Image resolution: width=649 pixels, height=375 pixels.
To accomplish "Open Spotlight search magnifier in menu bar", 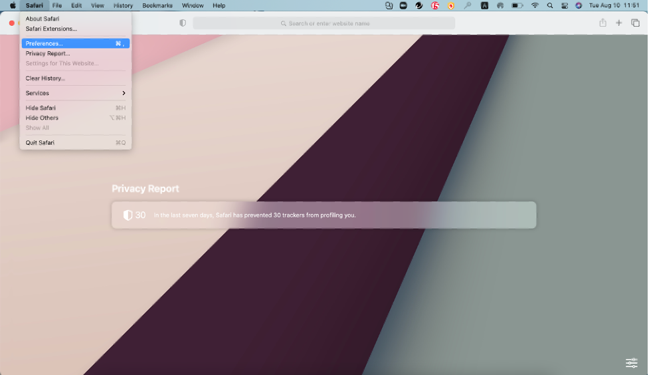I will [x=549, y=5].
